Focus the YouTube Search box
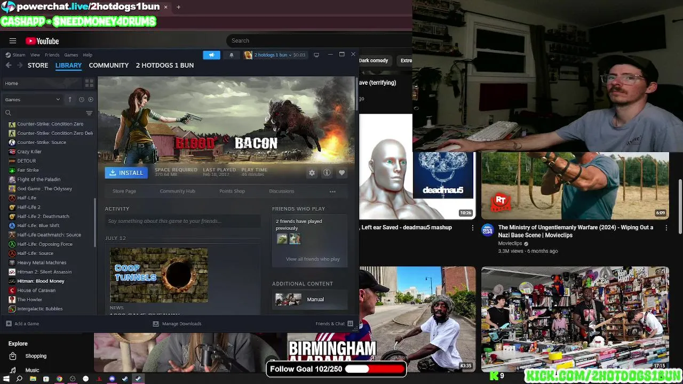 click(x=319, y=41)
